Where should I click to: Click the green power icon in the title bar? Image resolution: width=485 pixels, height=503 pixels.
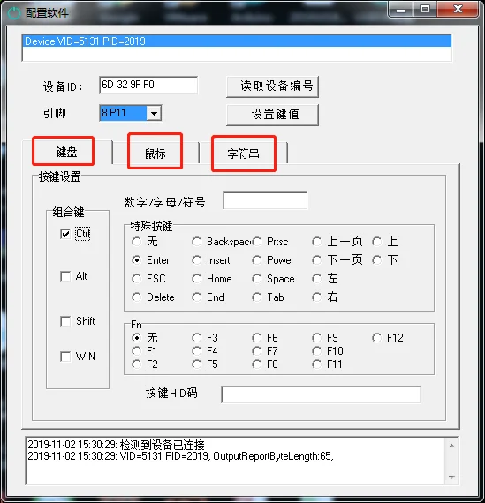[x=14, y=13]
